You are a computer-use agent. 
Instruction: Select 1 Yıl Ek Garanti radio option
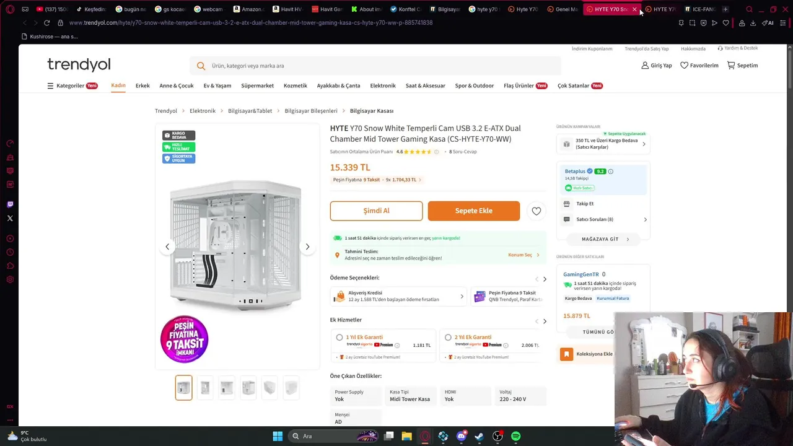(340, 338)
